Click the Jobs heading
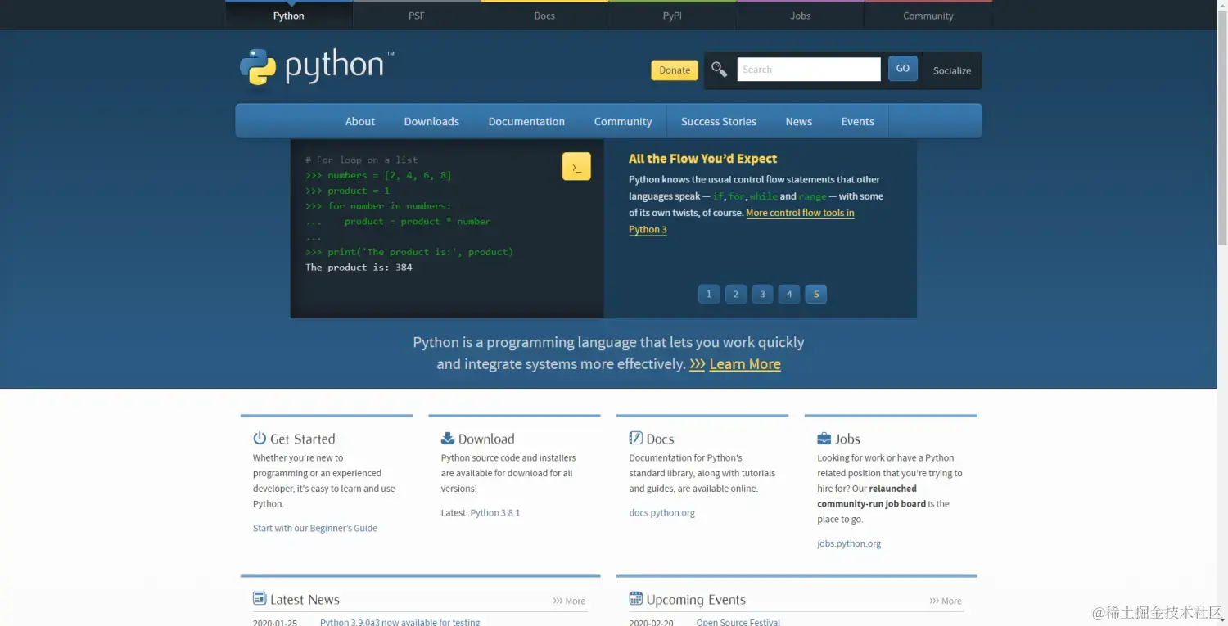The image size is (1228, 626). (848, 439)
